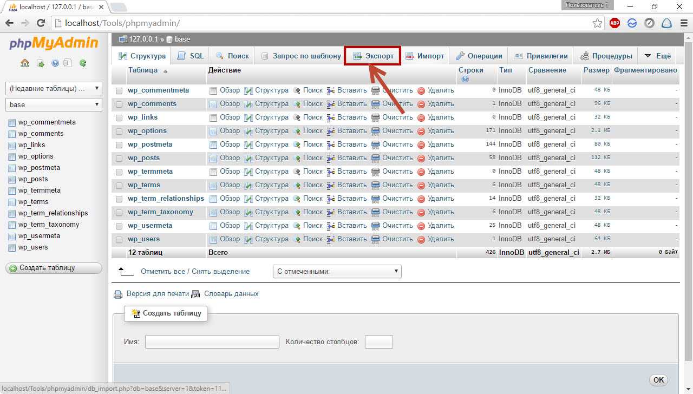
Task: Click the OK button
Action: [x=658, y=380]
